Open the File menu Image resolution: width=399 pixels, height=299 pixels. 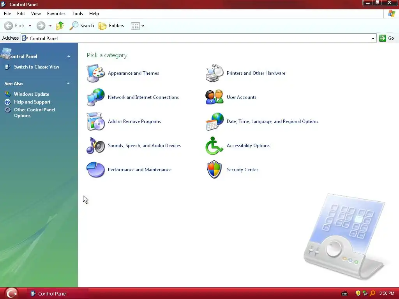[x=7, y=14]
